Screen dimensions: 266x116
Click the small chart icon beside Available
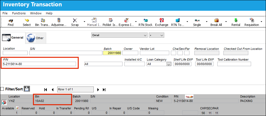[17, 108]
